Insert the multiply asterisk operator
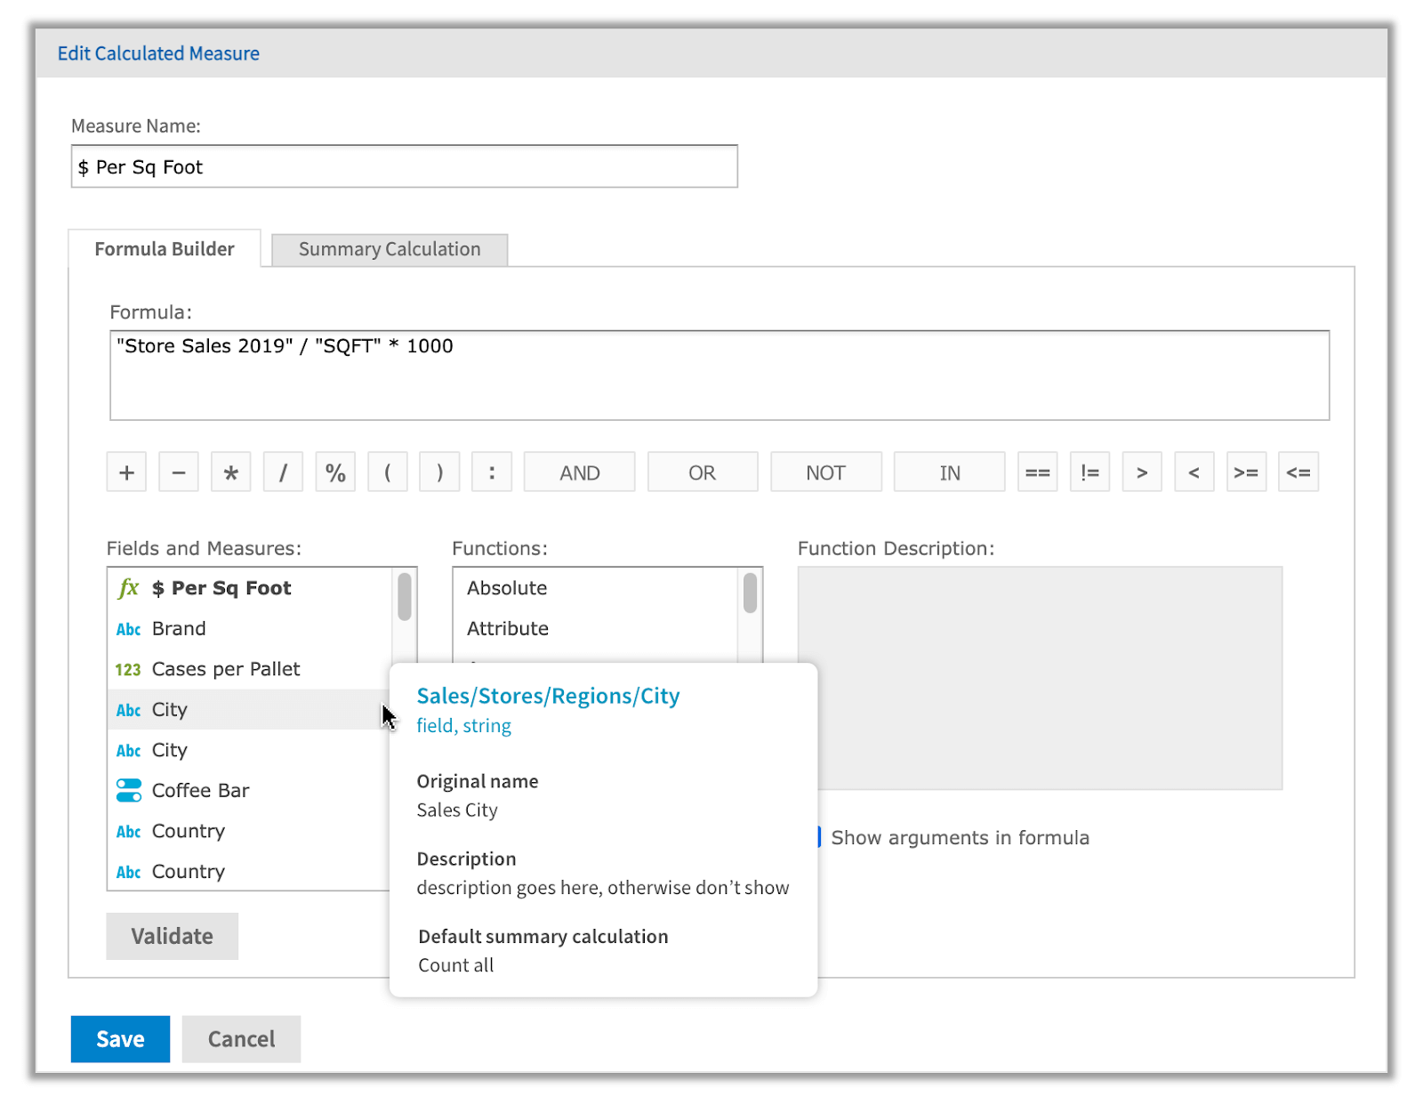The image size is (1423, 1105). (231, 472)
